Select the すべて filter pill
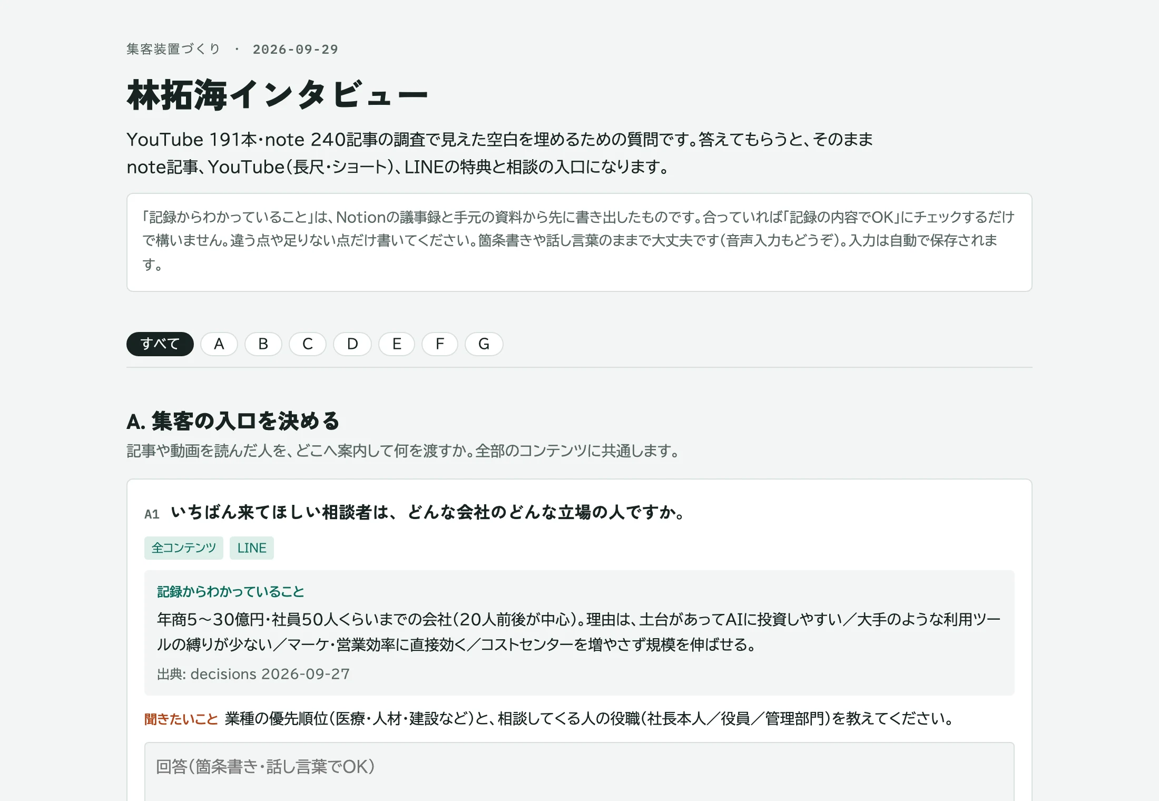Image resolution: width=1159 pixels, height=801 pixels. click(160, 344)
